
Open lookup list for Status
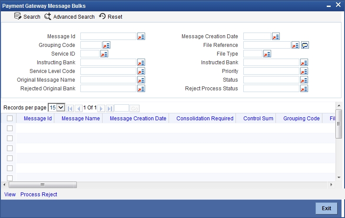pos(304,80)
